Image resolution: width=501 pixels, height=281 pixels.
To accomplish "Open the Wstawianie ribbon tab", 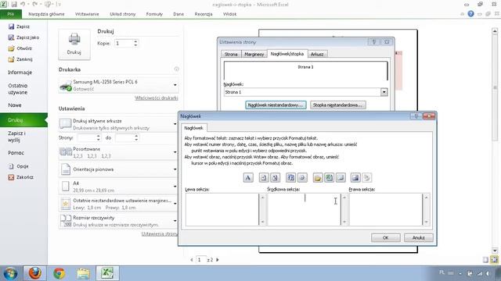I will point(87,14).
